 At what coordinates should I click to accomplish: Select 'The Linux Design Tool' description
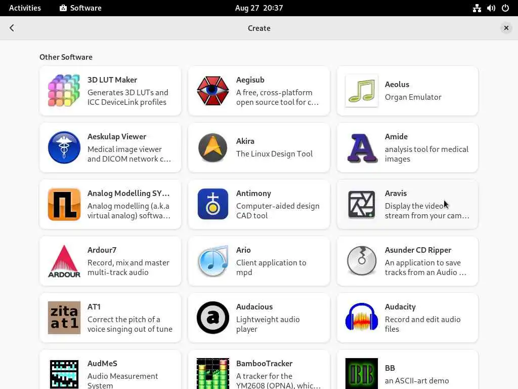(x=274, y=154)
